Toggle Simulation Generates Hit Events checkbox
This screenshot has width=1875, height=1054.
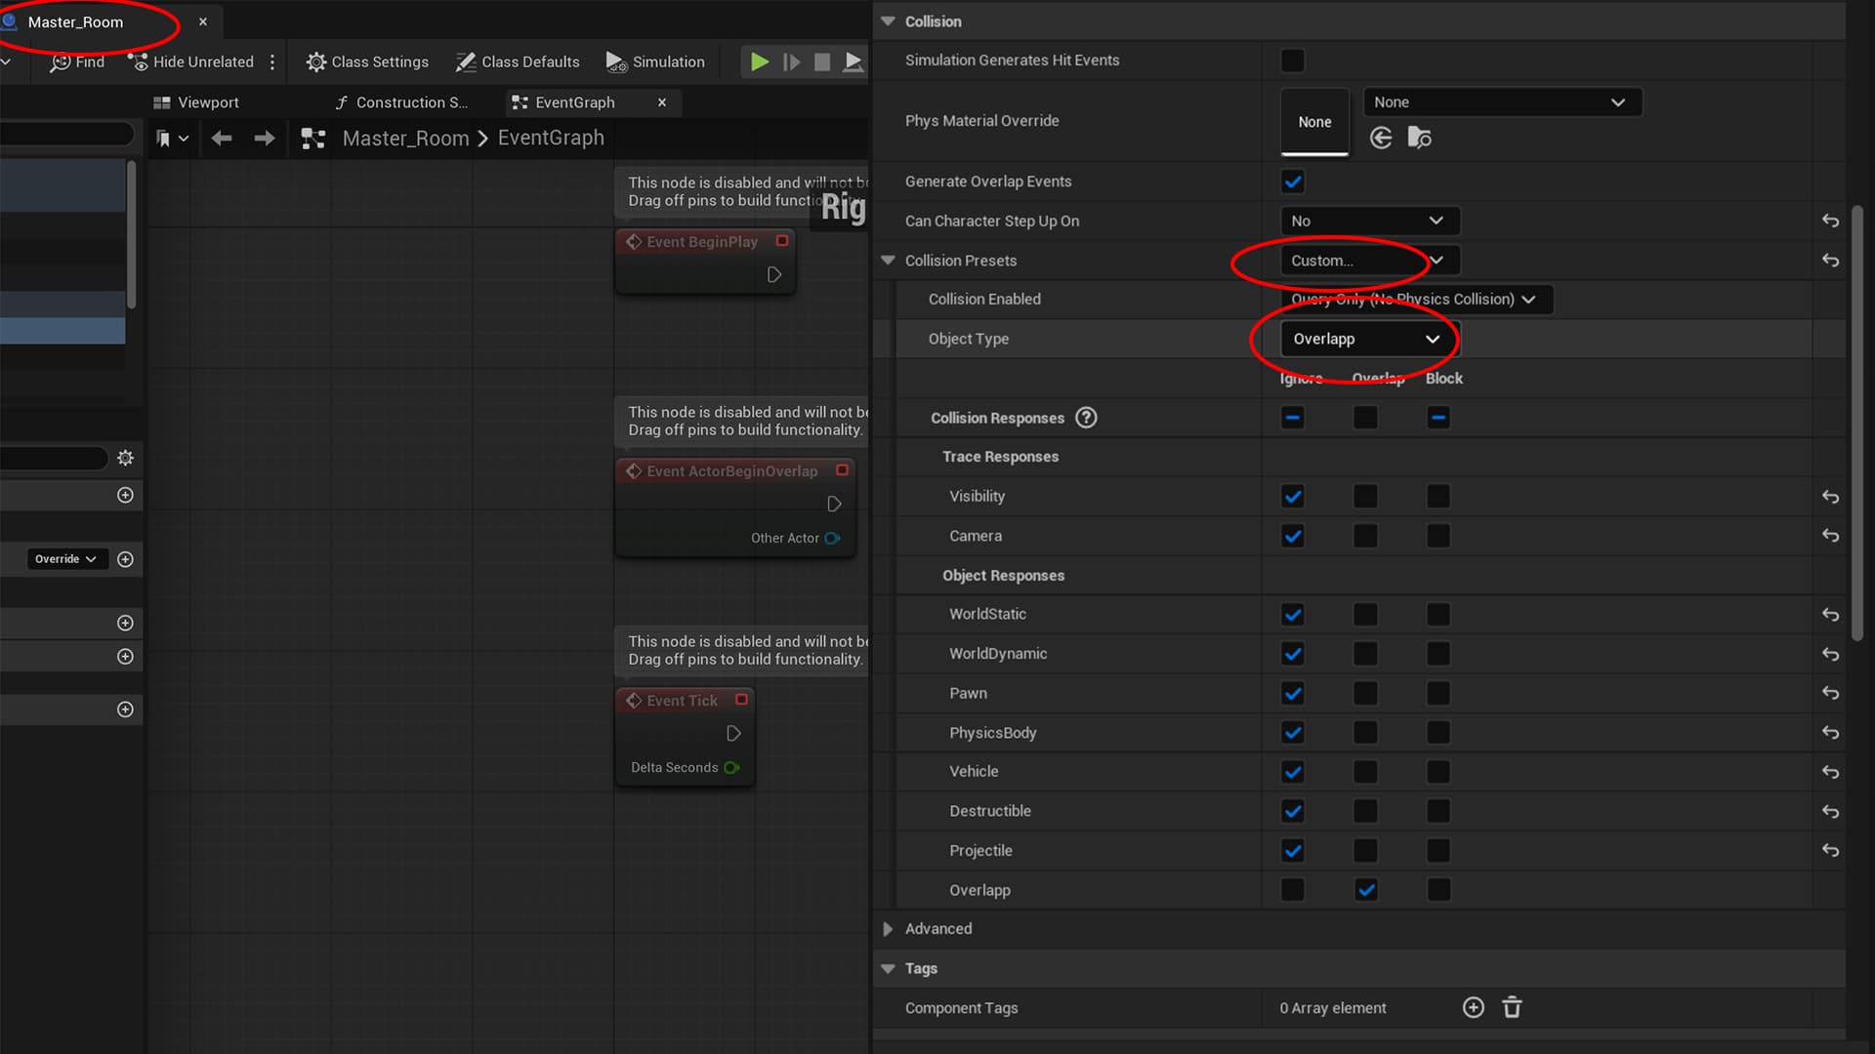pos(1292,61)
